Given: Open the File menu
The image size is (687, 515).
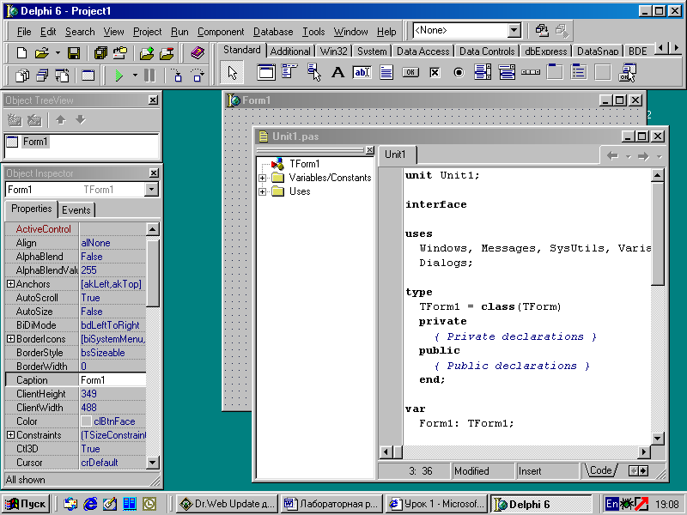Looking at the screenshot, I should (24, 32).
